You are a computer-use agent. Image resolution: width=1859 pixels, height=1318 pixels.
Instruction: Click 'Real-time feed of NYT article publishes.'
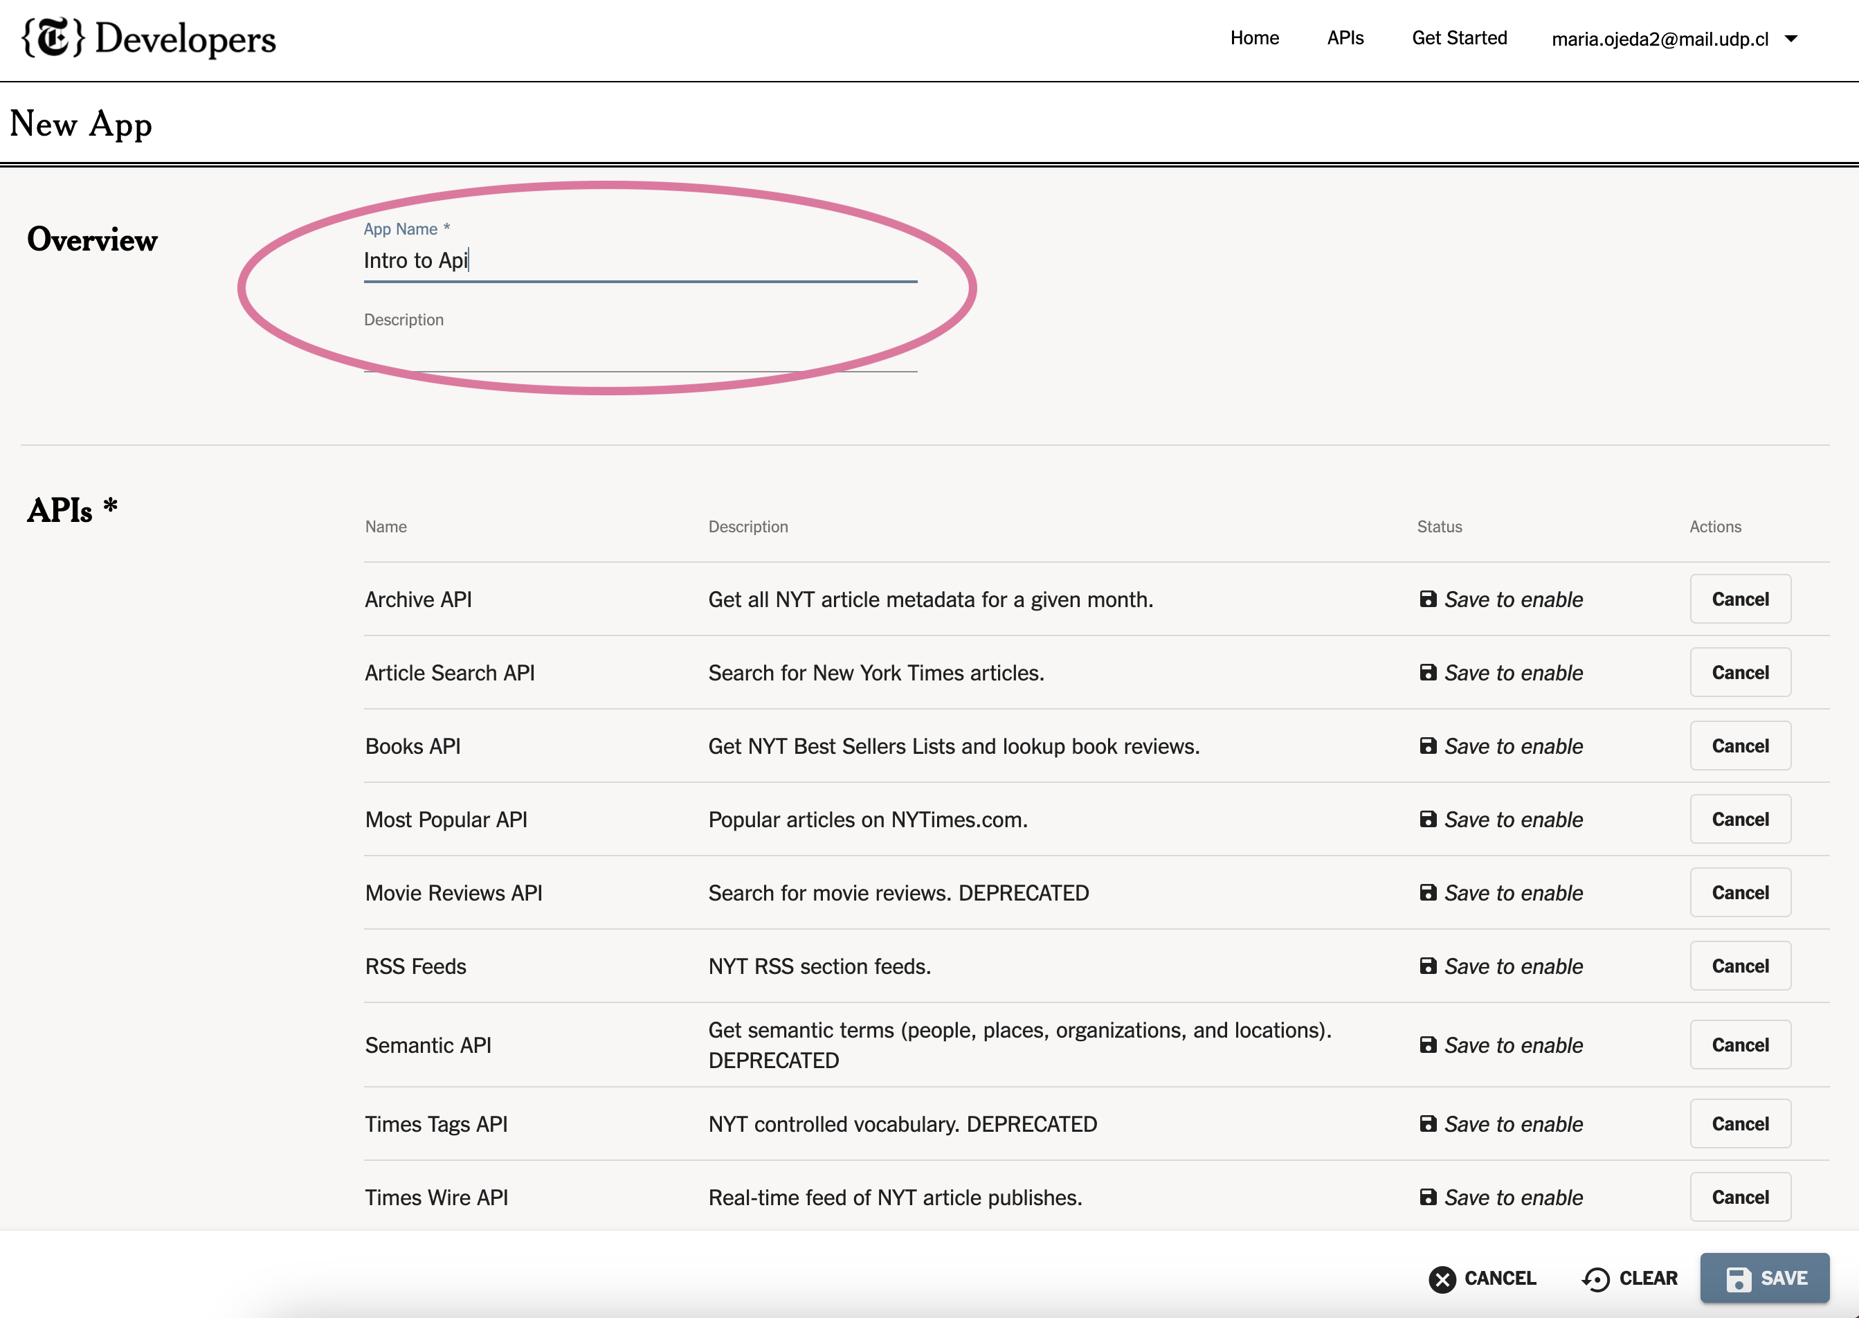[x=895, y=1197]
